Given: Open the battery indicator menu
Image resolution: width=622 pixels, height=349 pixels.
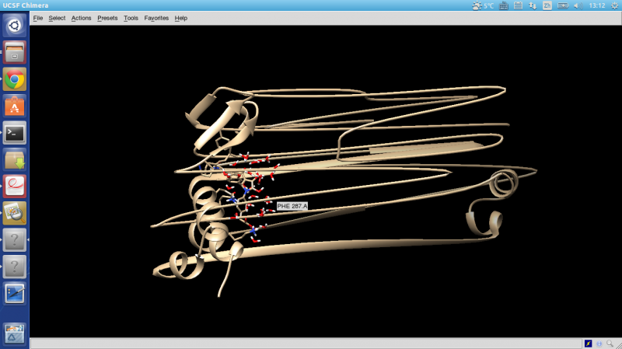Looking at the screenshot, I should coord(562,5).
